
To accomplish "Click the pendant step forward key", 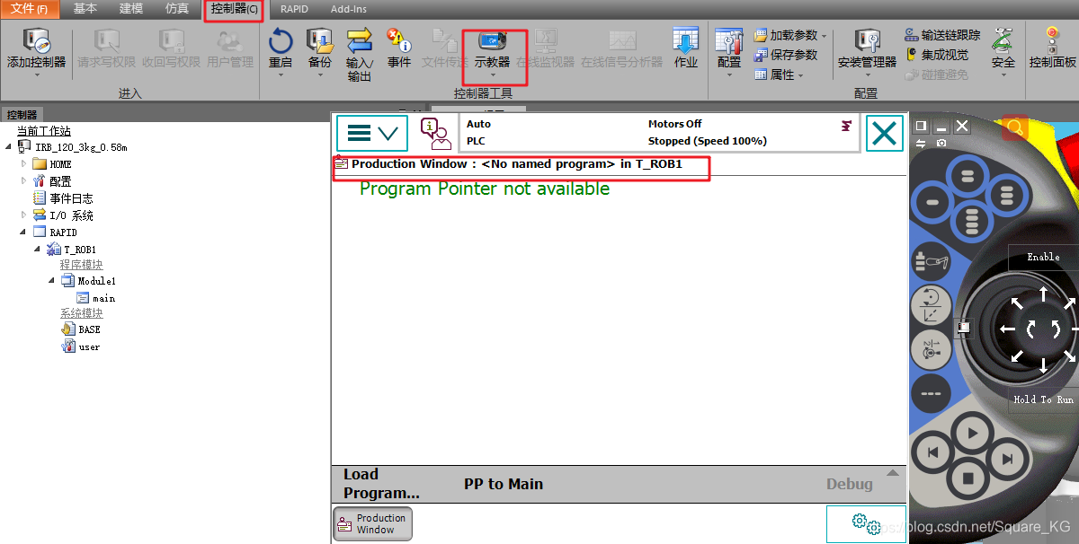I will [x=1007, y=460].
